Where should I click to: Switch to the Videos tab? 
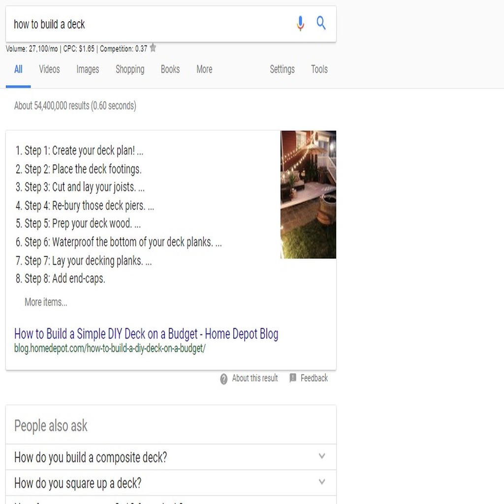coord(49,69)
